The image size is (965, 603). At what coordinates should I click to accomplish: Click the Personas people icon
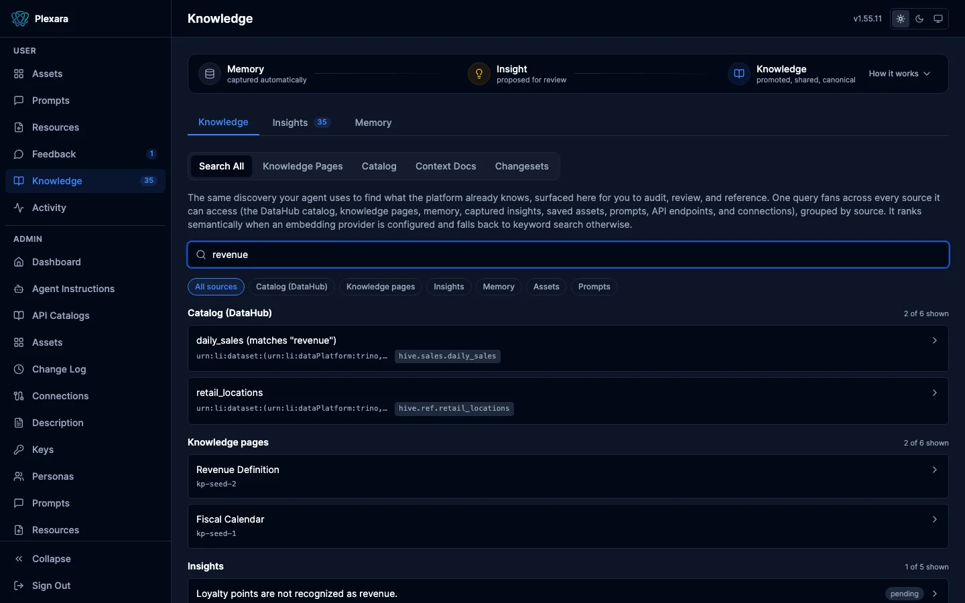[x=19, y=476]
